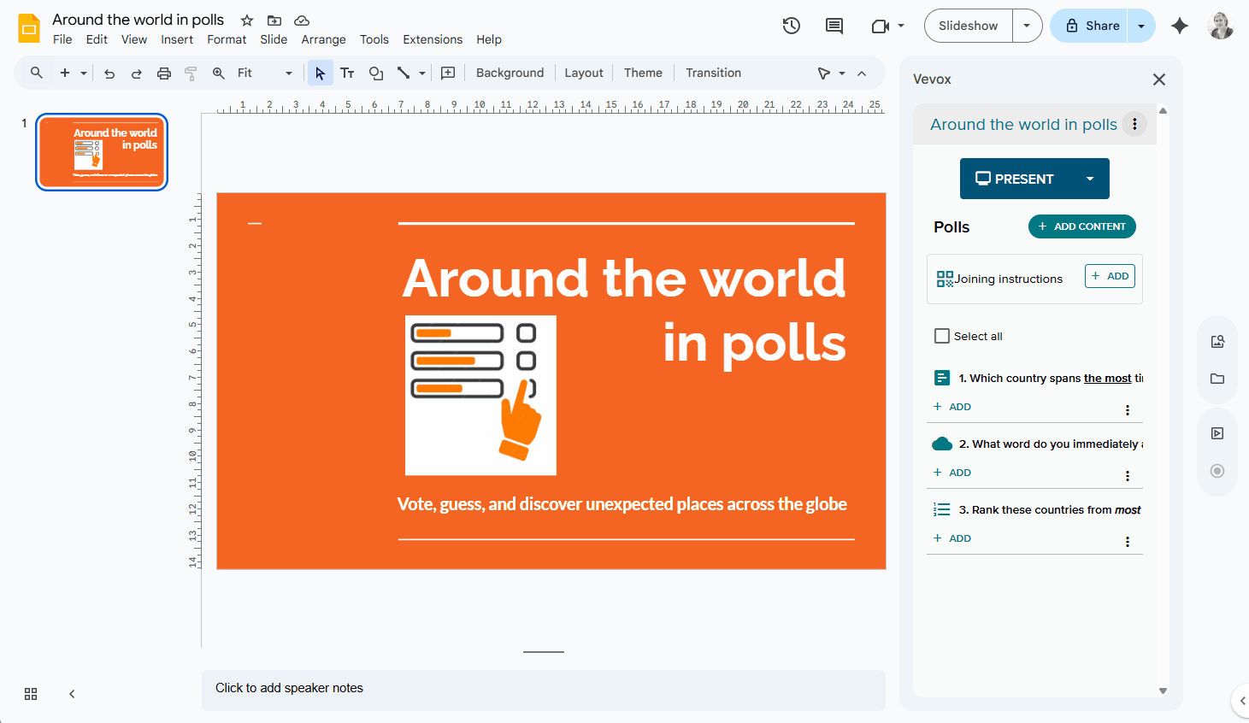Open version history via the clock icon
Screen dimensions: 1249x723
[x=791, y=26]
